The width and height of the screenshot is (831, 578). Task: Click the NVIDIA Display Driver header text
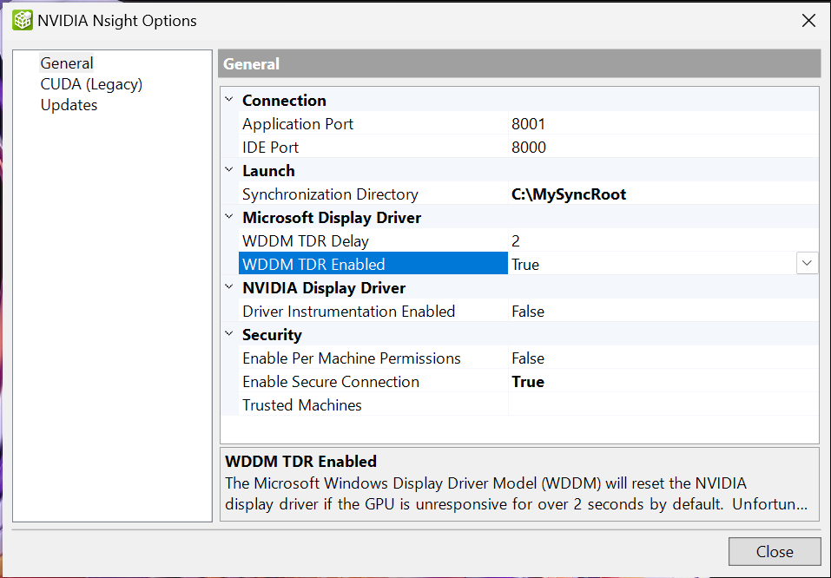point(324,287)
